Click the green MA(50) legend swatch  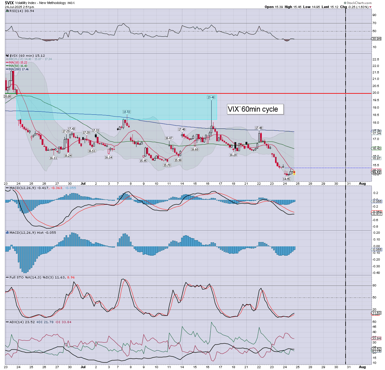click(7, 66)
